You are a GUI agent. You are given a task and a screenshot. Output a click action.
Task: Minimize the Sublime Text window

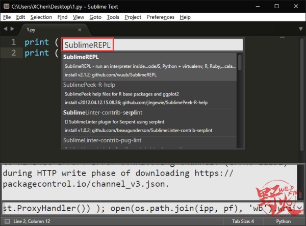[x=258, y=7]
